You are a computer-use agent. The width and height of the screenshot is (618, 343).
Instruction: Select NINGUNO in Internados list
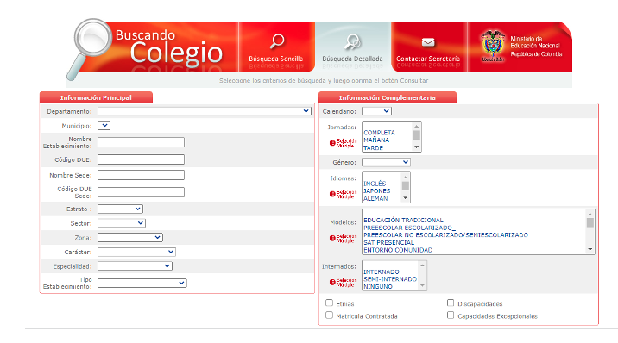[x=378, y=287]
